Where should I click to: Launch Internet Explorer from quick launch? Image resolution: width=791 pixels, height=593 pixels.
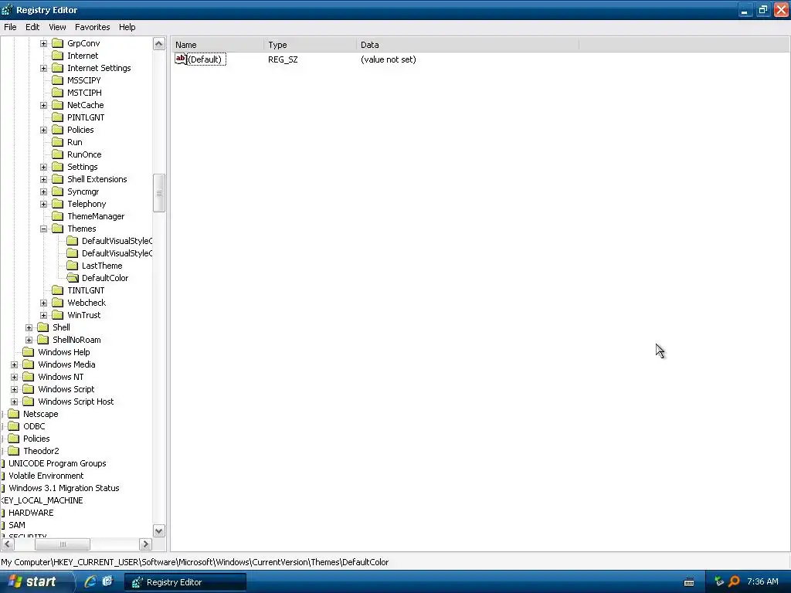[x=90, y=581]
